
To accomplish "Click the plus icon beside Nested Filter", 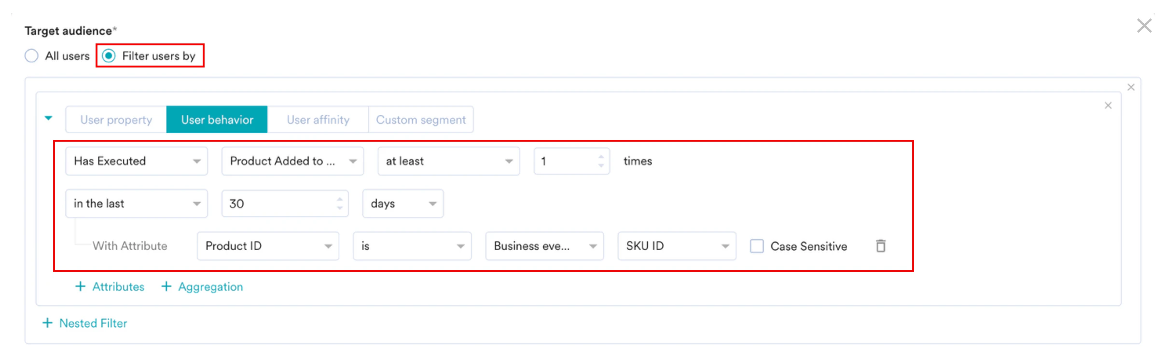I will pos(47,323).
